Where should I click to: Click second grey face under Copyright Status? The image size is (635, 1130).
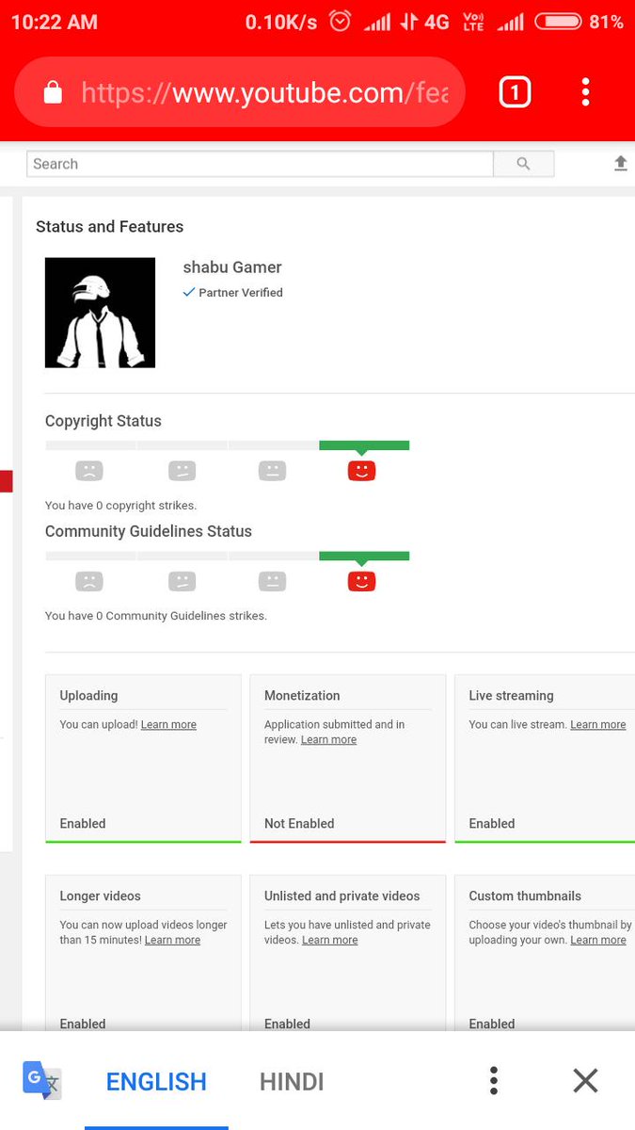[x=182, y=471]
